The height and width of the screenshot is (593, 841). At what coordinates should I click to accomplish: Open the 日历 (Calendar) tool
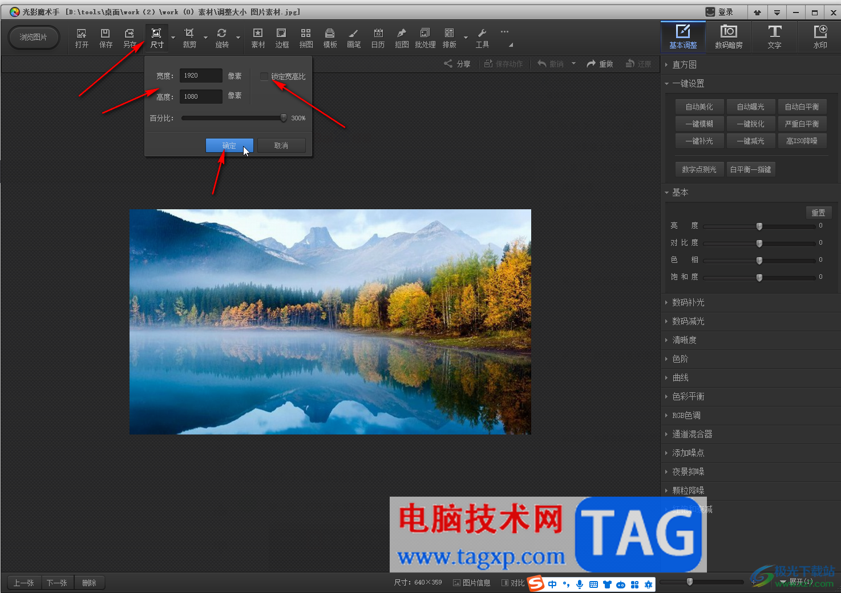coord(378,38)
